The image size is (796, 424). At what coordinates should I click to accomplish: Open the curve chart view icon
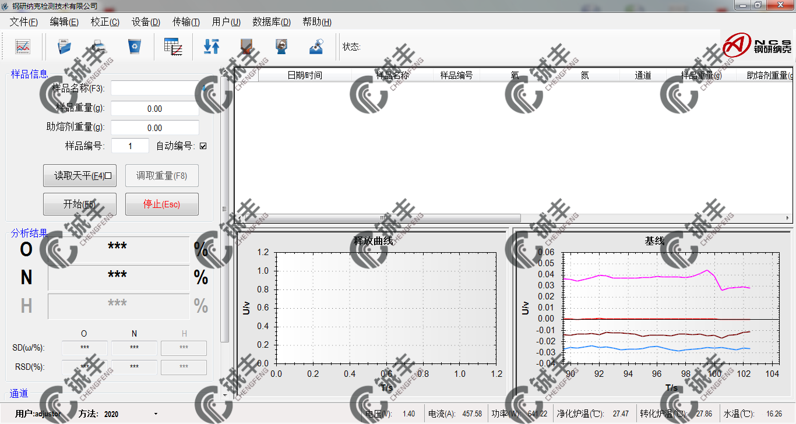point(23,47)
